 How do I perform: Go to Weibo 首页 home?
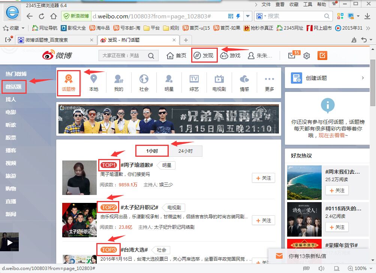pos(176,55)
